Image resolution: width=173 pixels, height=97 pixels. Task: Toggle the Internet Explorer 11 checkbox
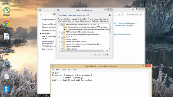[62, 39]
